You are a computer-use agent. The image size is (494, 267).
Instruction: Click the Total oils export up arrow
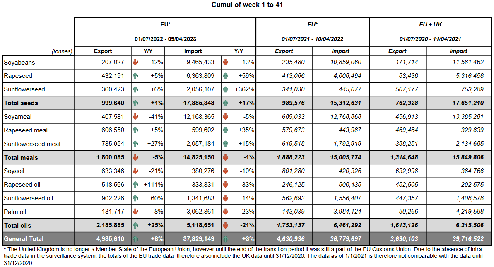tap(135, 225)
